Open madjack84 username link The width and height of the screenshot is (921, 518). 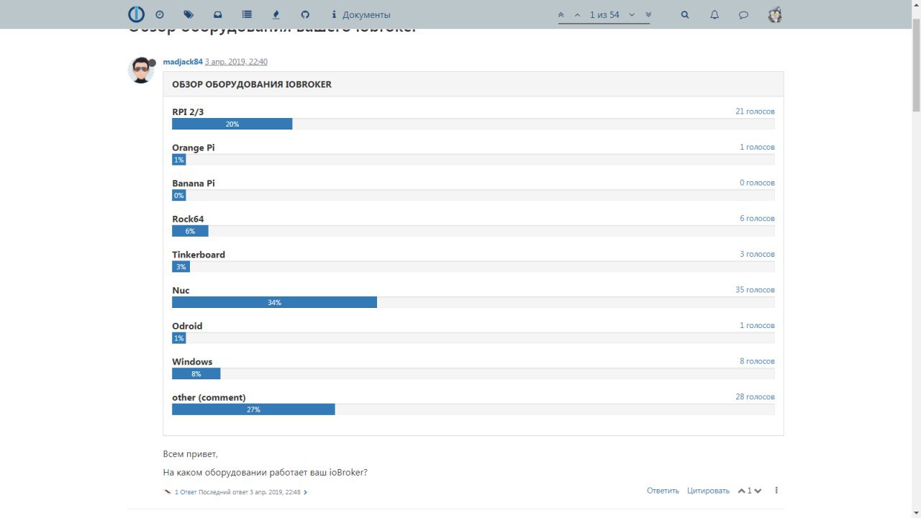tap(183, 62)
